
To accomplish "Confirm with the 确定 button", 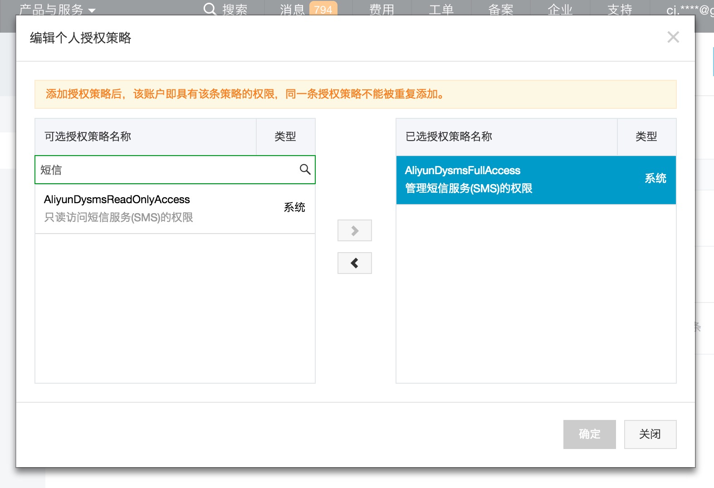I will (590, 434).
